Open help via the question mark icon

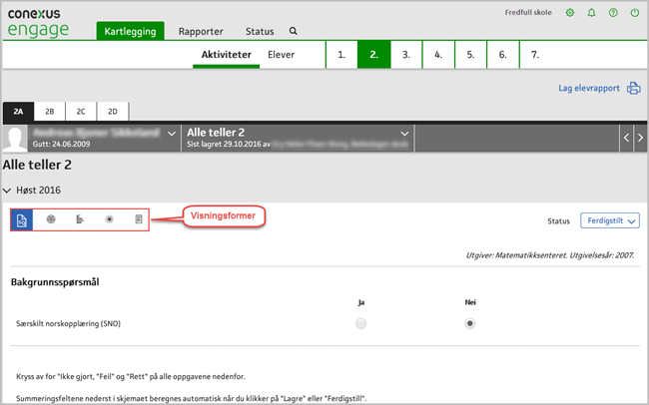point(614,13)
